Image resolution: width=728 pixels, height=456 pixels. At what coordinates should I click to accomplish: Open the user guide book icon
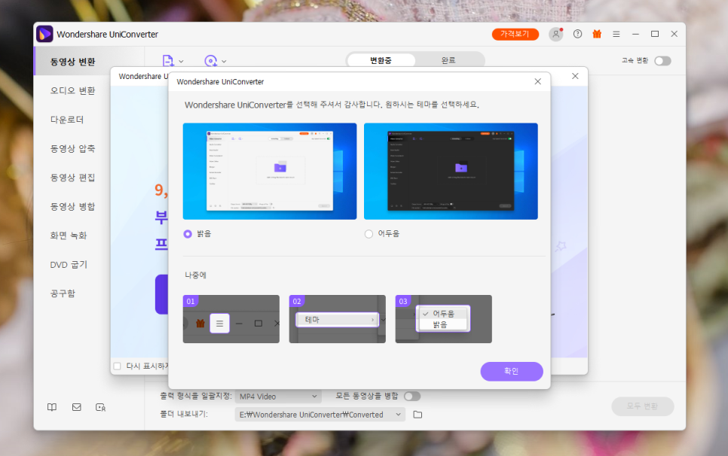click(52, 407)
